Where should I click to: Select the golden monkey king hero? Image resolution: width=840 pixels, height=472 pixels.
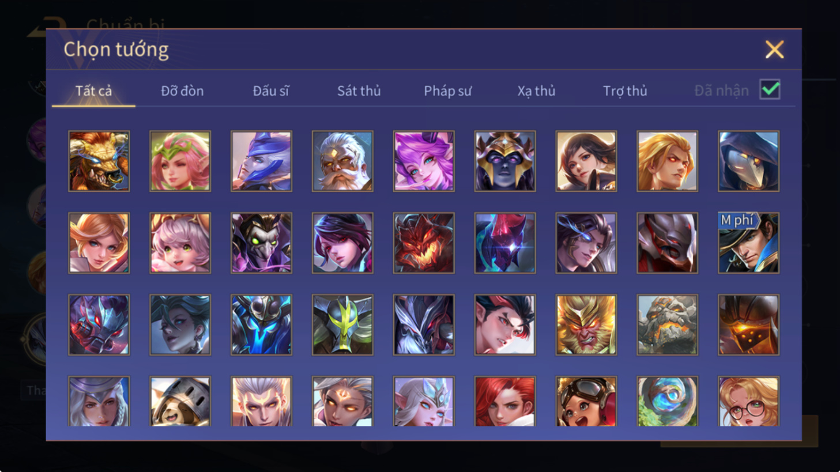coord(586,324)
